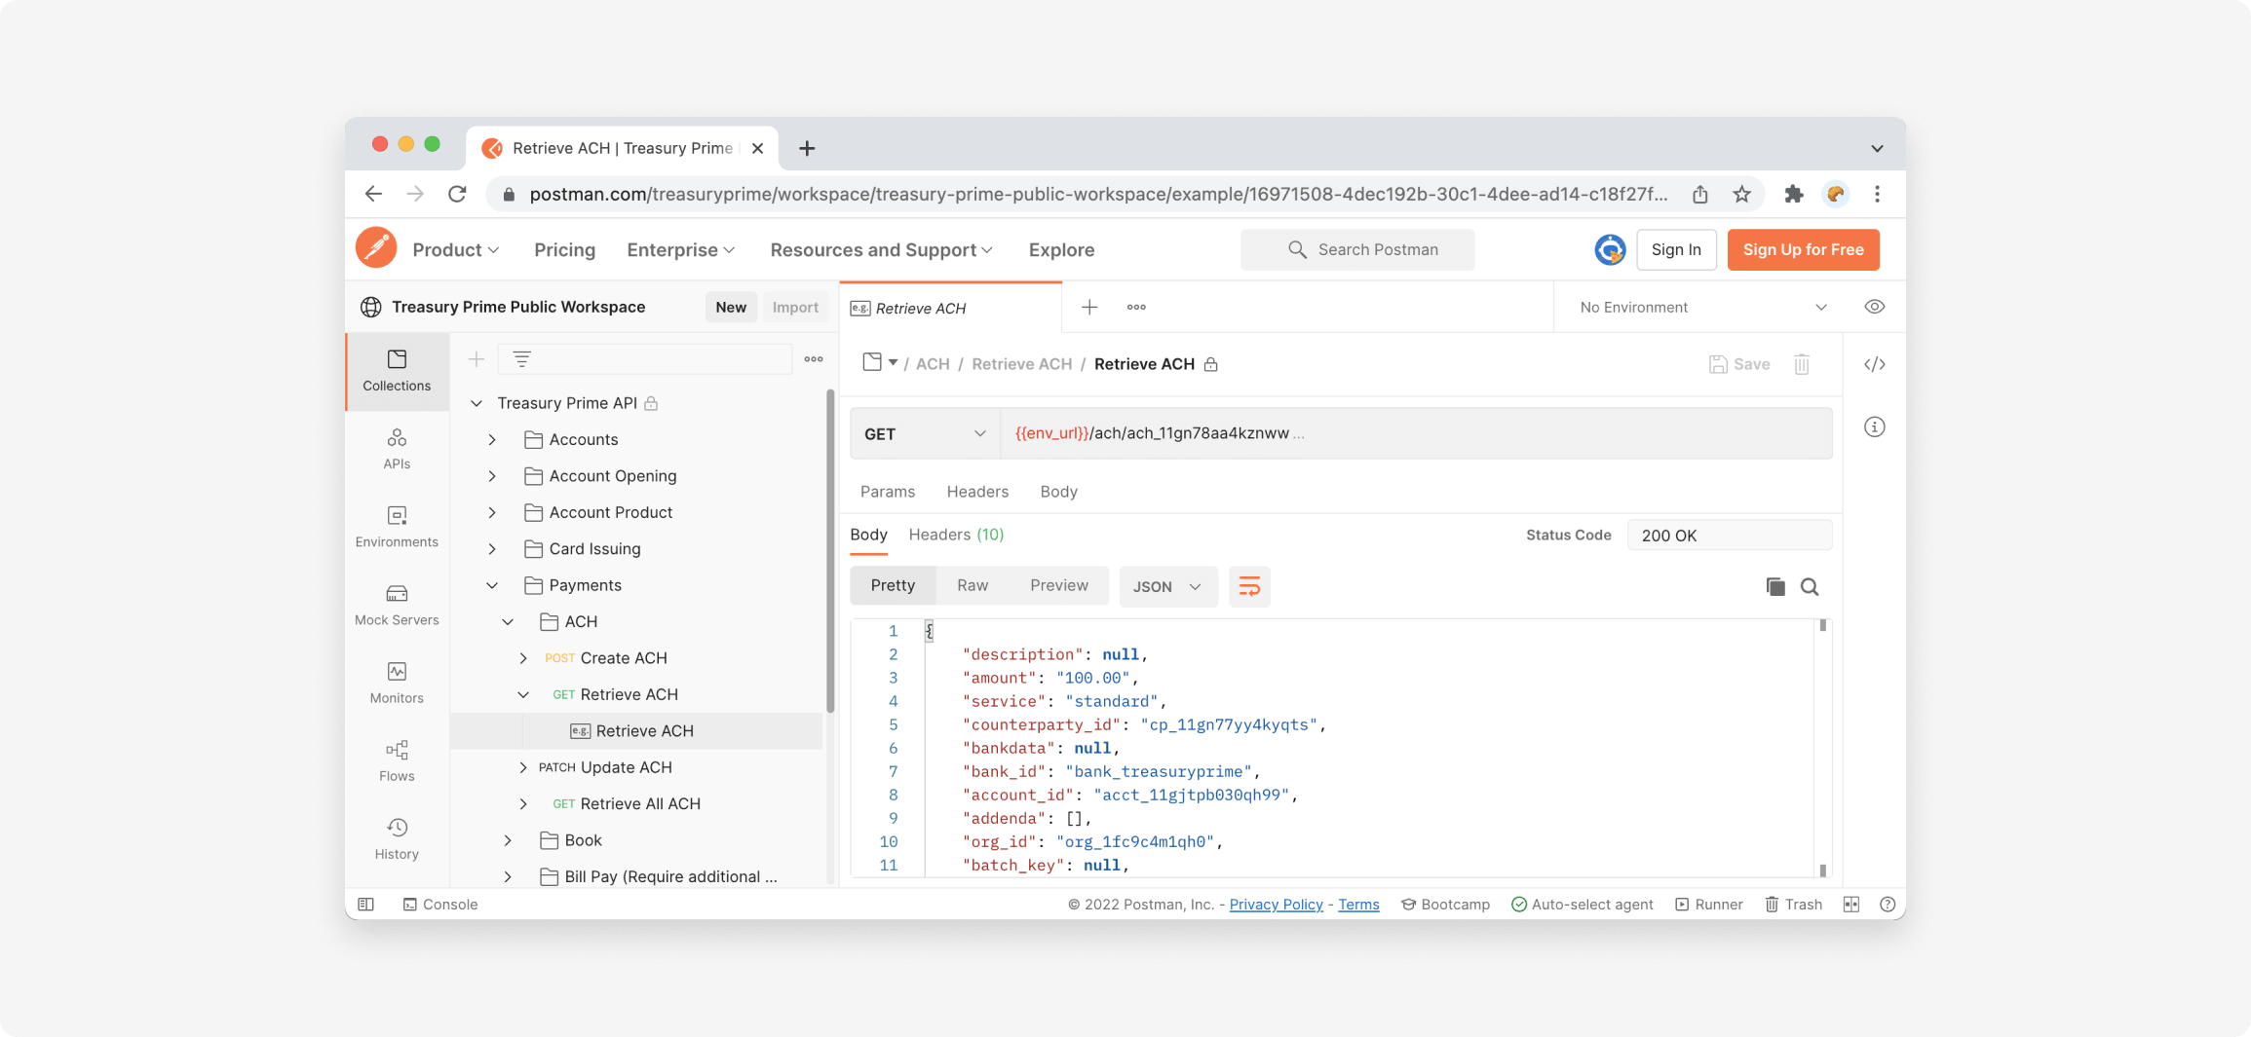This screenshot has height=1037, width=2251.
Task: Open the GET method dropdown
Action: pyautogui.click(x=925, y=433)
